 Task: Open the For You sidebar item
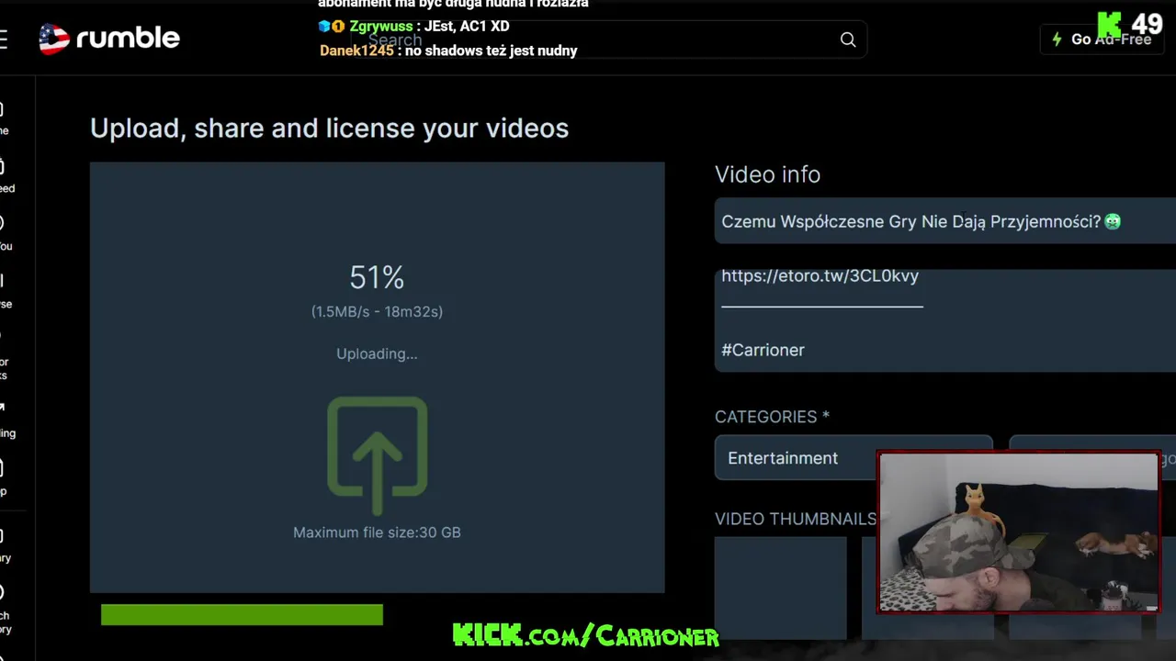click(x=6, y=234)
